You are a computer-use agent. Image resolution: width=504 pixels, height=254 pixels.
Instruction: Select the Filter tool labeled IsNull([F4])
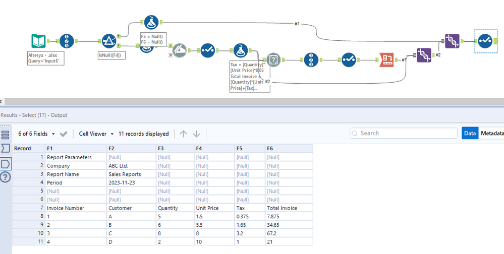(109, 41)
